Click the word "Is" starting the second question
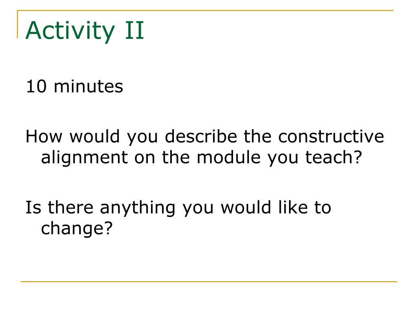Screen dimensions: 418x313 [33, 207]
